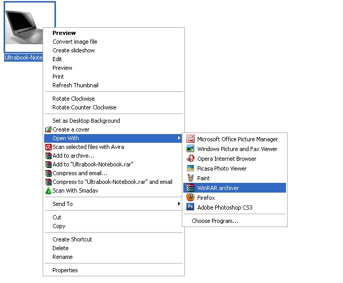Click the Adobe Photoshop CS3 Ps icon
The width and height of the screenshot is (343, 283).
tap(190, 207)
